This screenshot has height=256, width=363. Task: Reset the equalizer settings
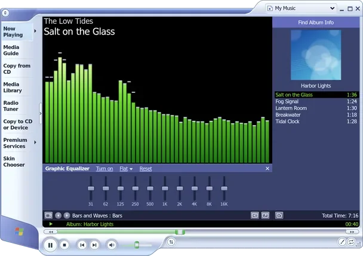146,168
